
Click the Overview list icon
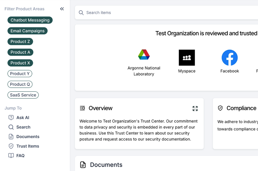point(82,108)
